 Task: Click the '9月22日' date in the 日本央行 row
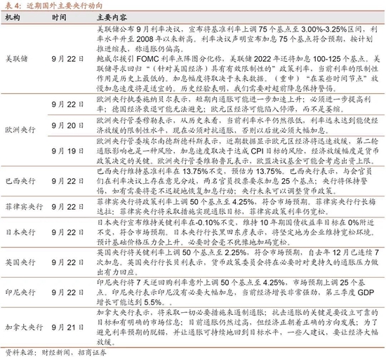pyautogui.click(x=67, y=232)
